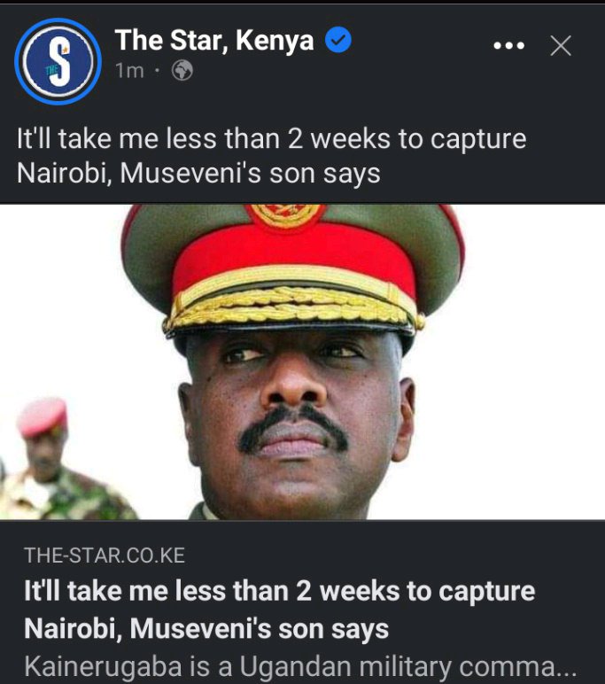Open The Star's circular profile picture
The height and width of the screenshot is (684, 605).
[x=58, y=61]
